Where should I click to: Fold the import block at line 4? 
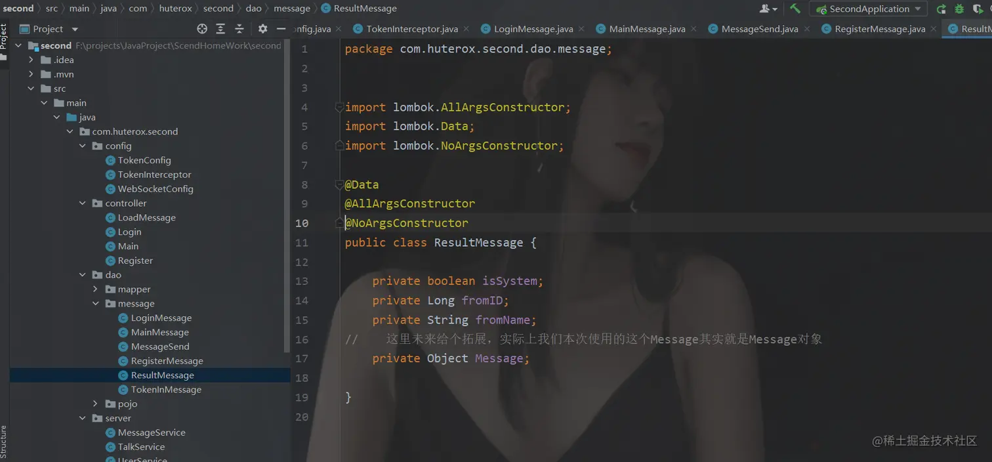pos(339,107)
